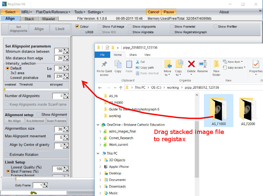Open the Explorer Share tab
Viewport: 263px width, 196px height.
(x=133, y=55)
